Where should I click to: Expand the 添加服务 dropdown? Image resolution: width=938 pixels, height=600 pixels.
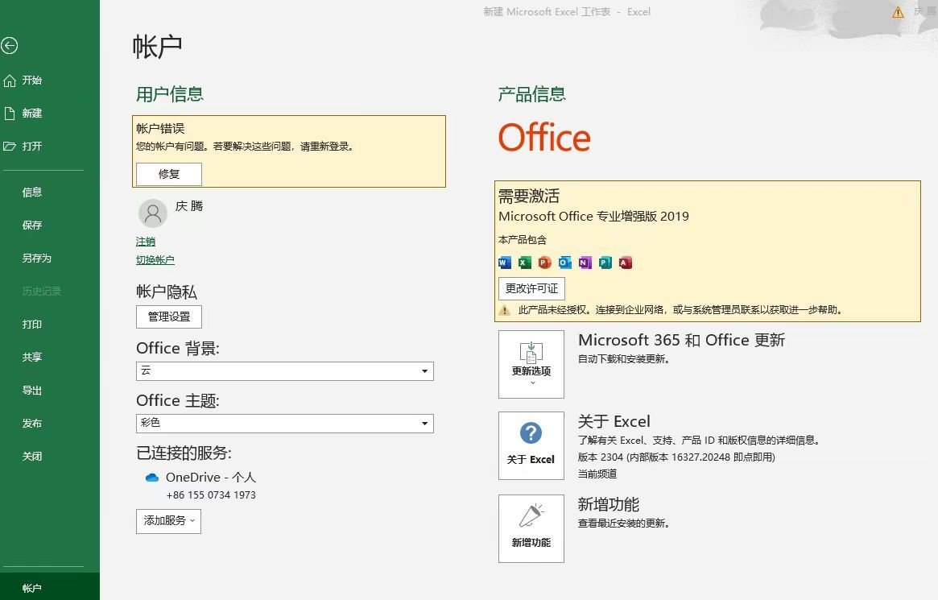[x=168, y=521]
